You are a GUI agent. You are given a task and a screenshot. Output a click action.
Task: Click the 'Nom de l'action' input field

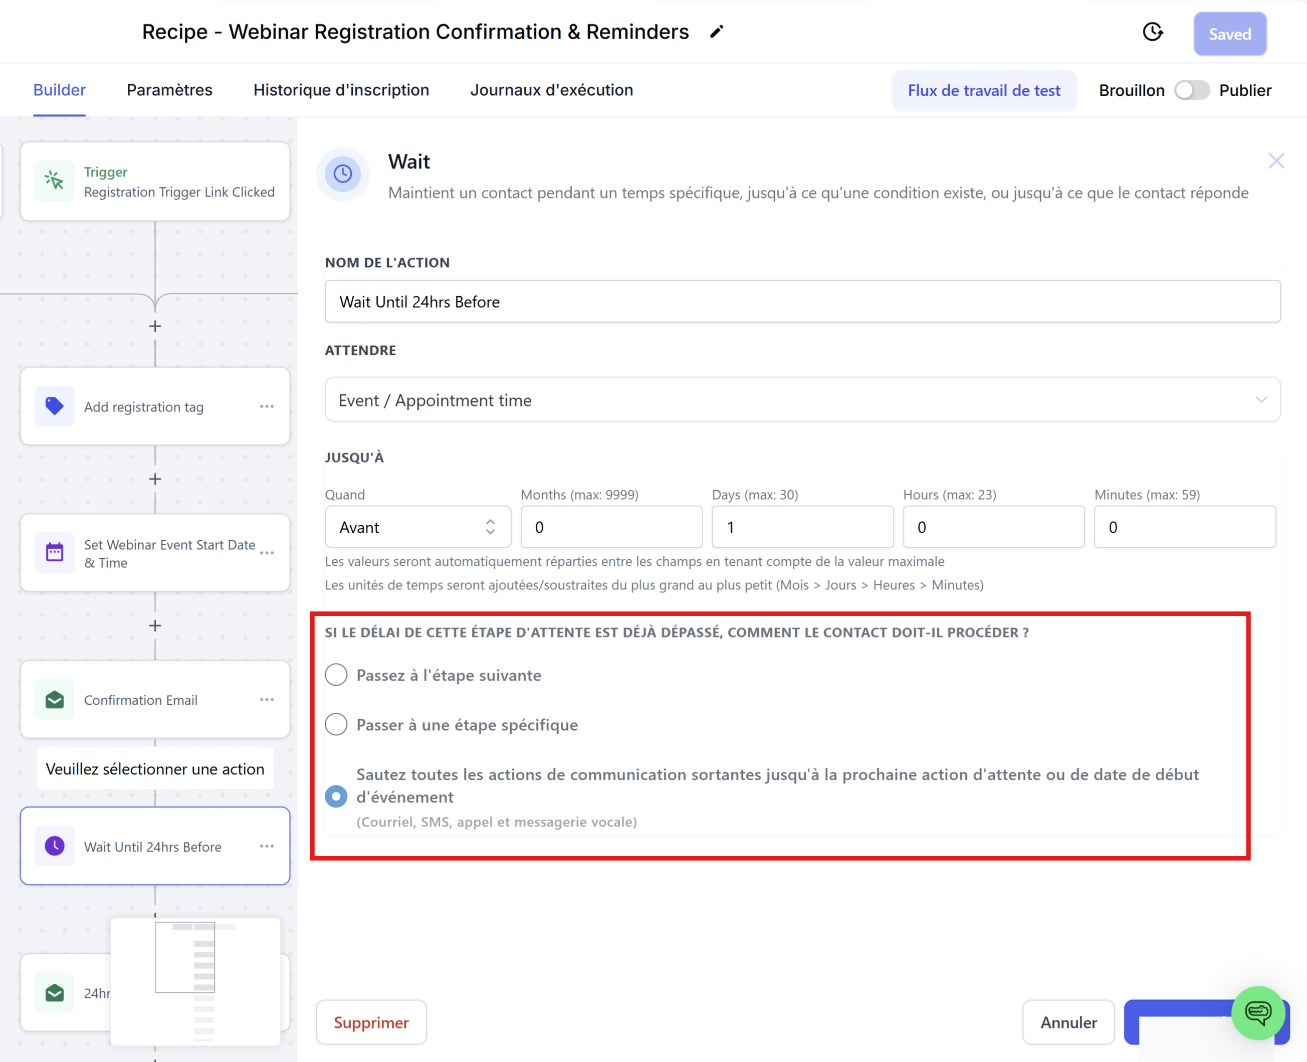click(x=802, y=302)
